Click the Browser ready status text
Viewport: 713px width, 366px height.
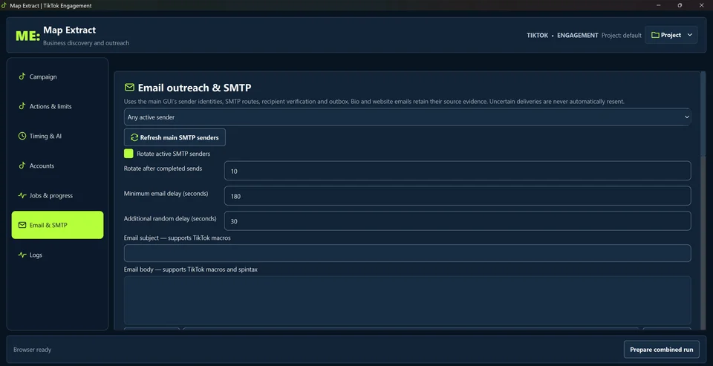(x=32, y=350)
